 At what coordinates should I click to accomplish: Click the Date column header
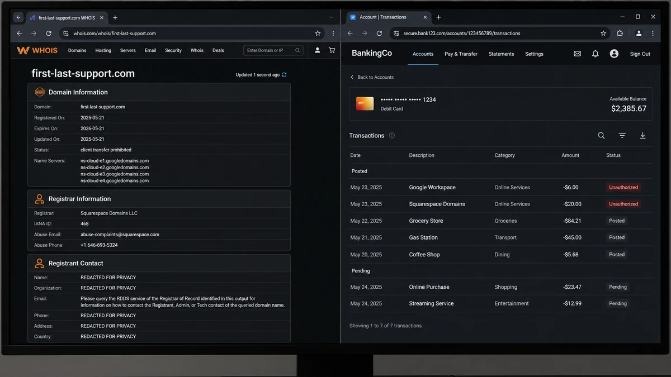pos(355,155)
